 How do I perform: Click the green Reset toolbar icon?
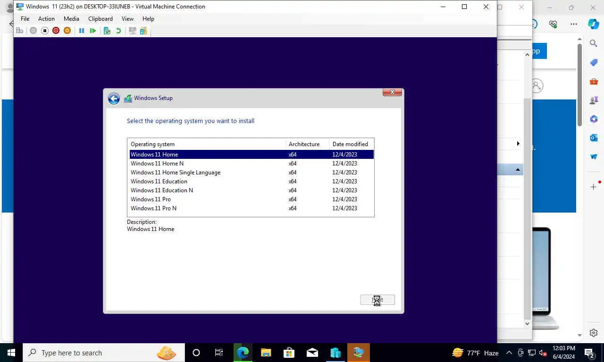tap(93, 31)
